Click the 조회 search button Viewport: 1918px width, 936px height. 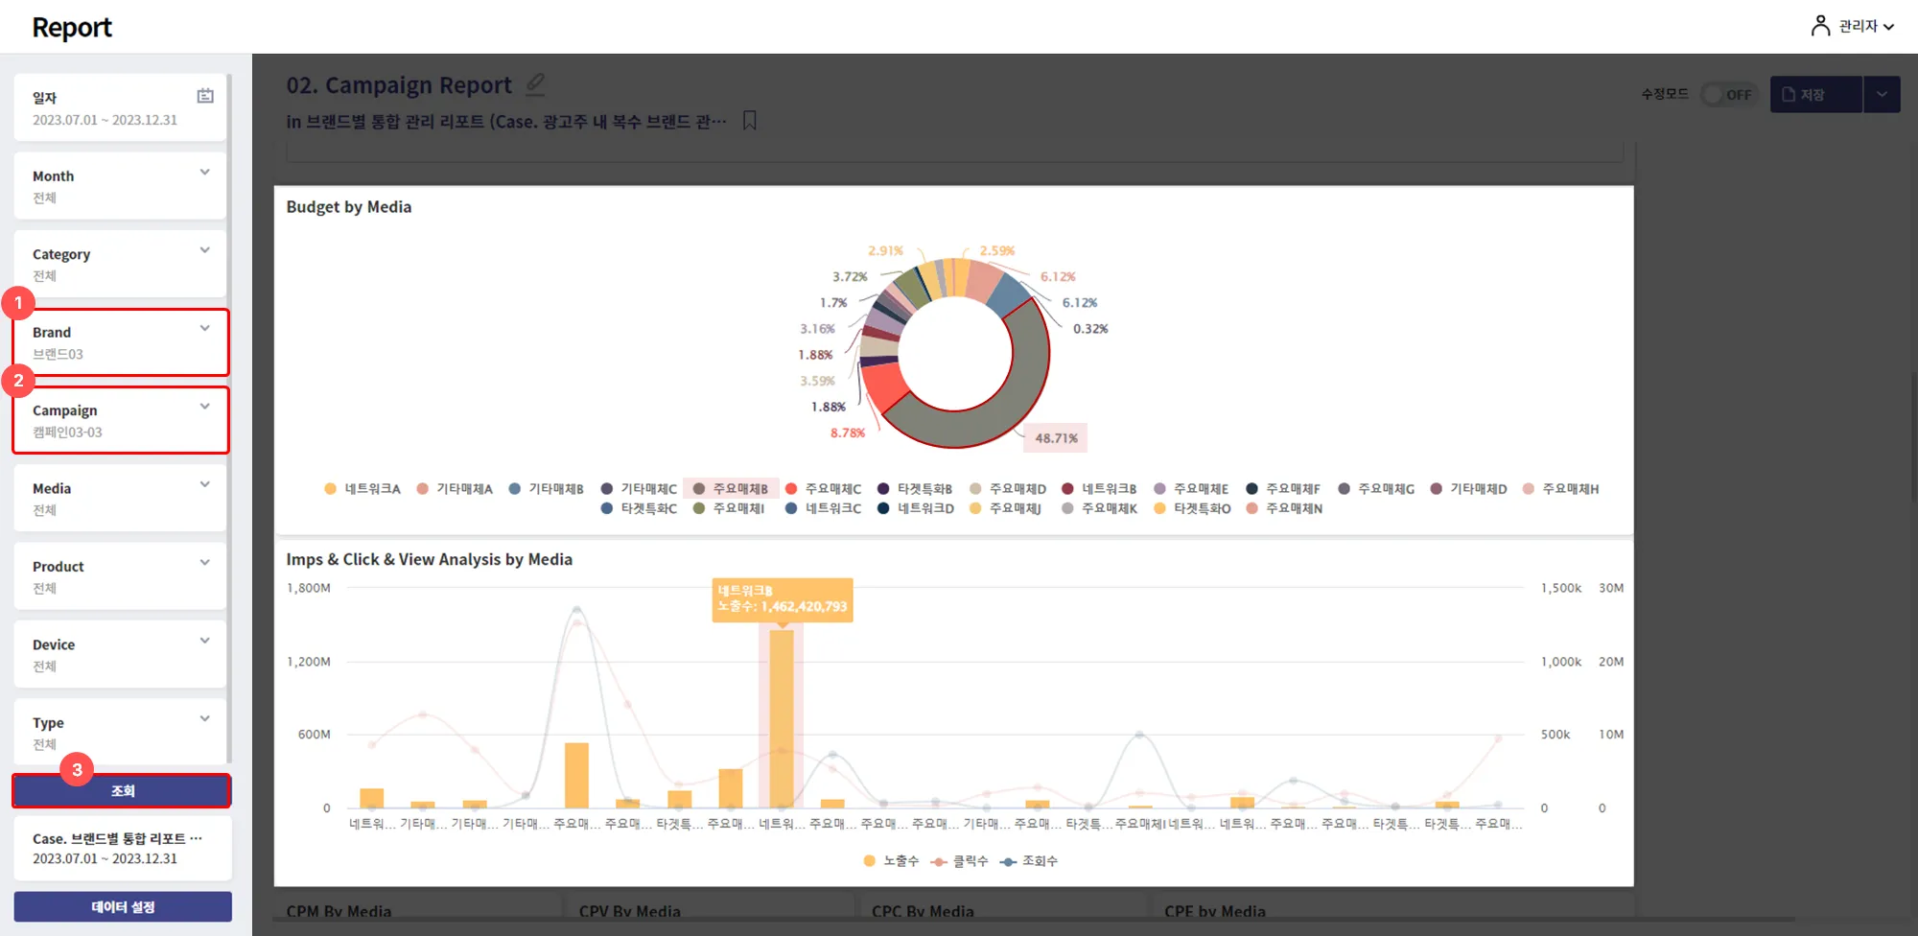[x=122, y=791]
